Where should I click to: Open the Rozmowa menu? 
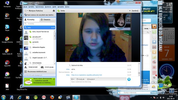(48, 7)
